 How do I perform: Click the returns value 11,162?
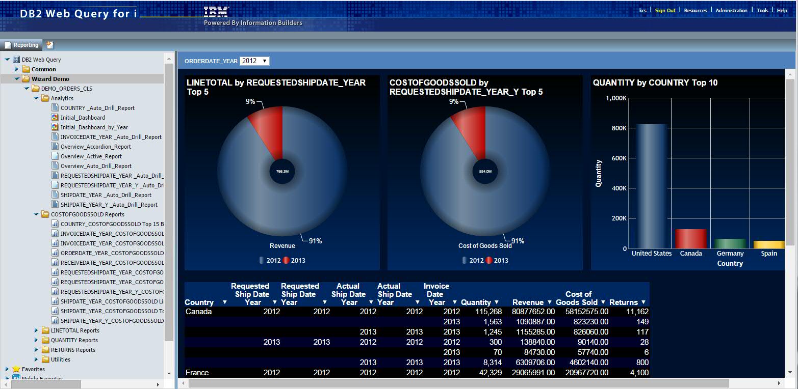637,312
